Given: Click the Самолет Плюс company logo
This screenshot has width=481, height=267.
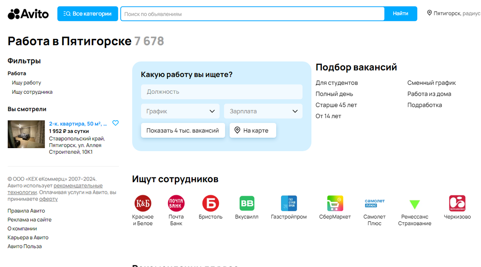Looking at the screenshot, I should pyautogui.click(x=374, y=203).
